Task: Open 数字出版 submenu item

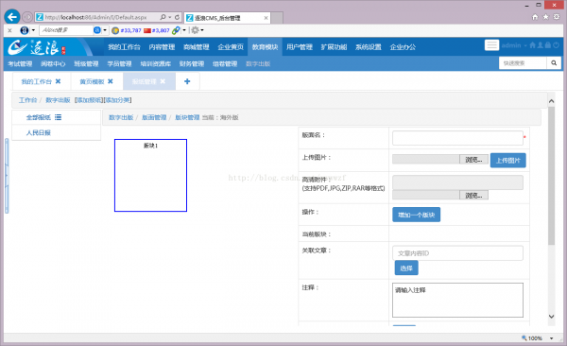Action: point(258,64)
